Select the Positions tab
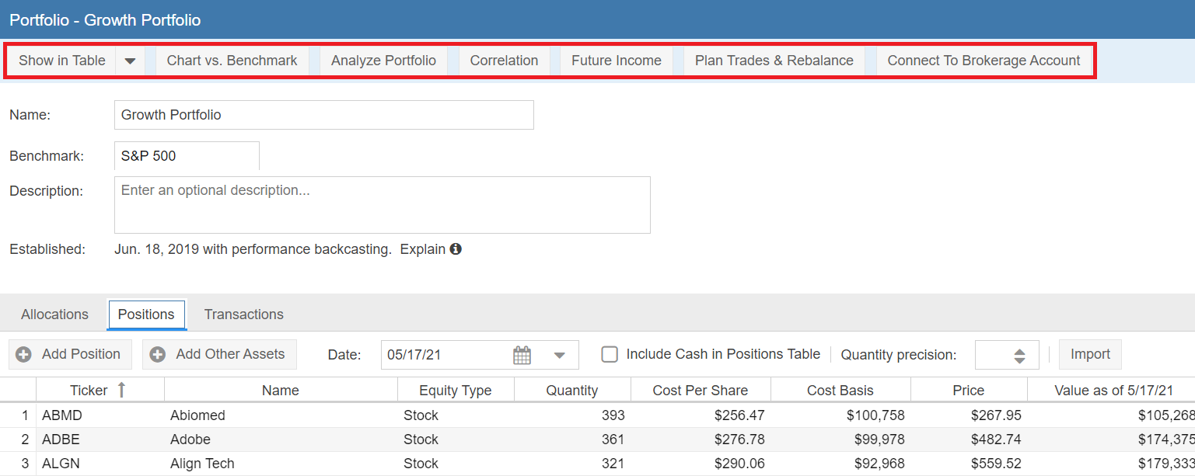This screenshot has height=476, width=1195. [146, 314]
